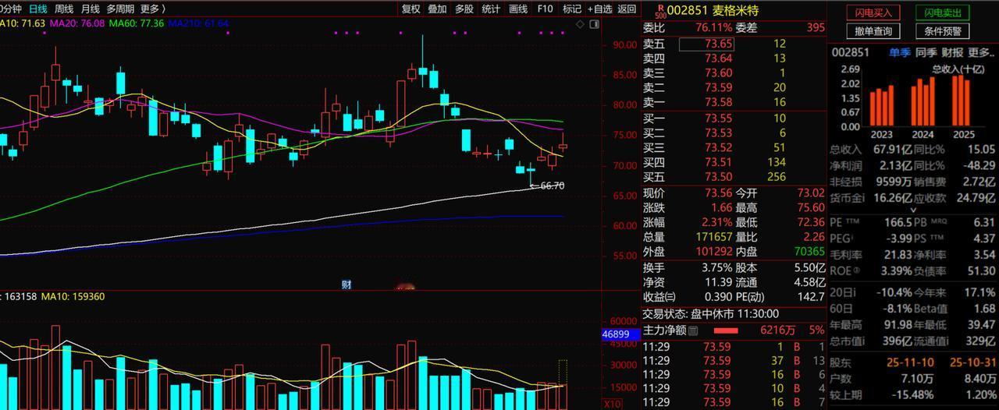
Task: Click the 买一 price 73.55
Action: click(719, 118)
